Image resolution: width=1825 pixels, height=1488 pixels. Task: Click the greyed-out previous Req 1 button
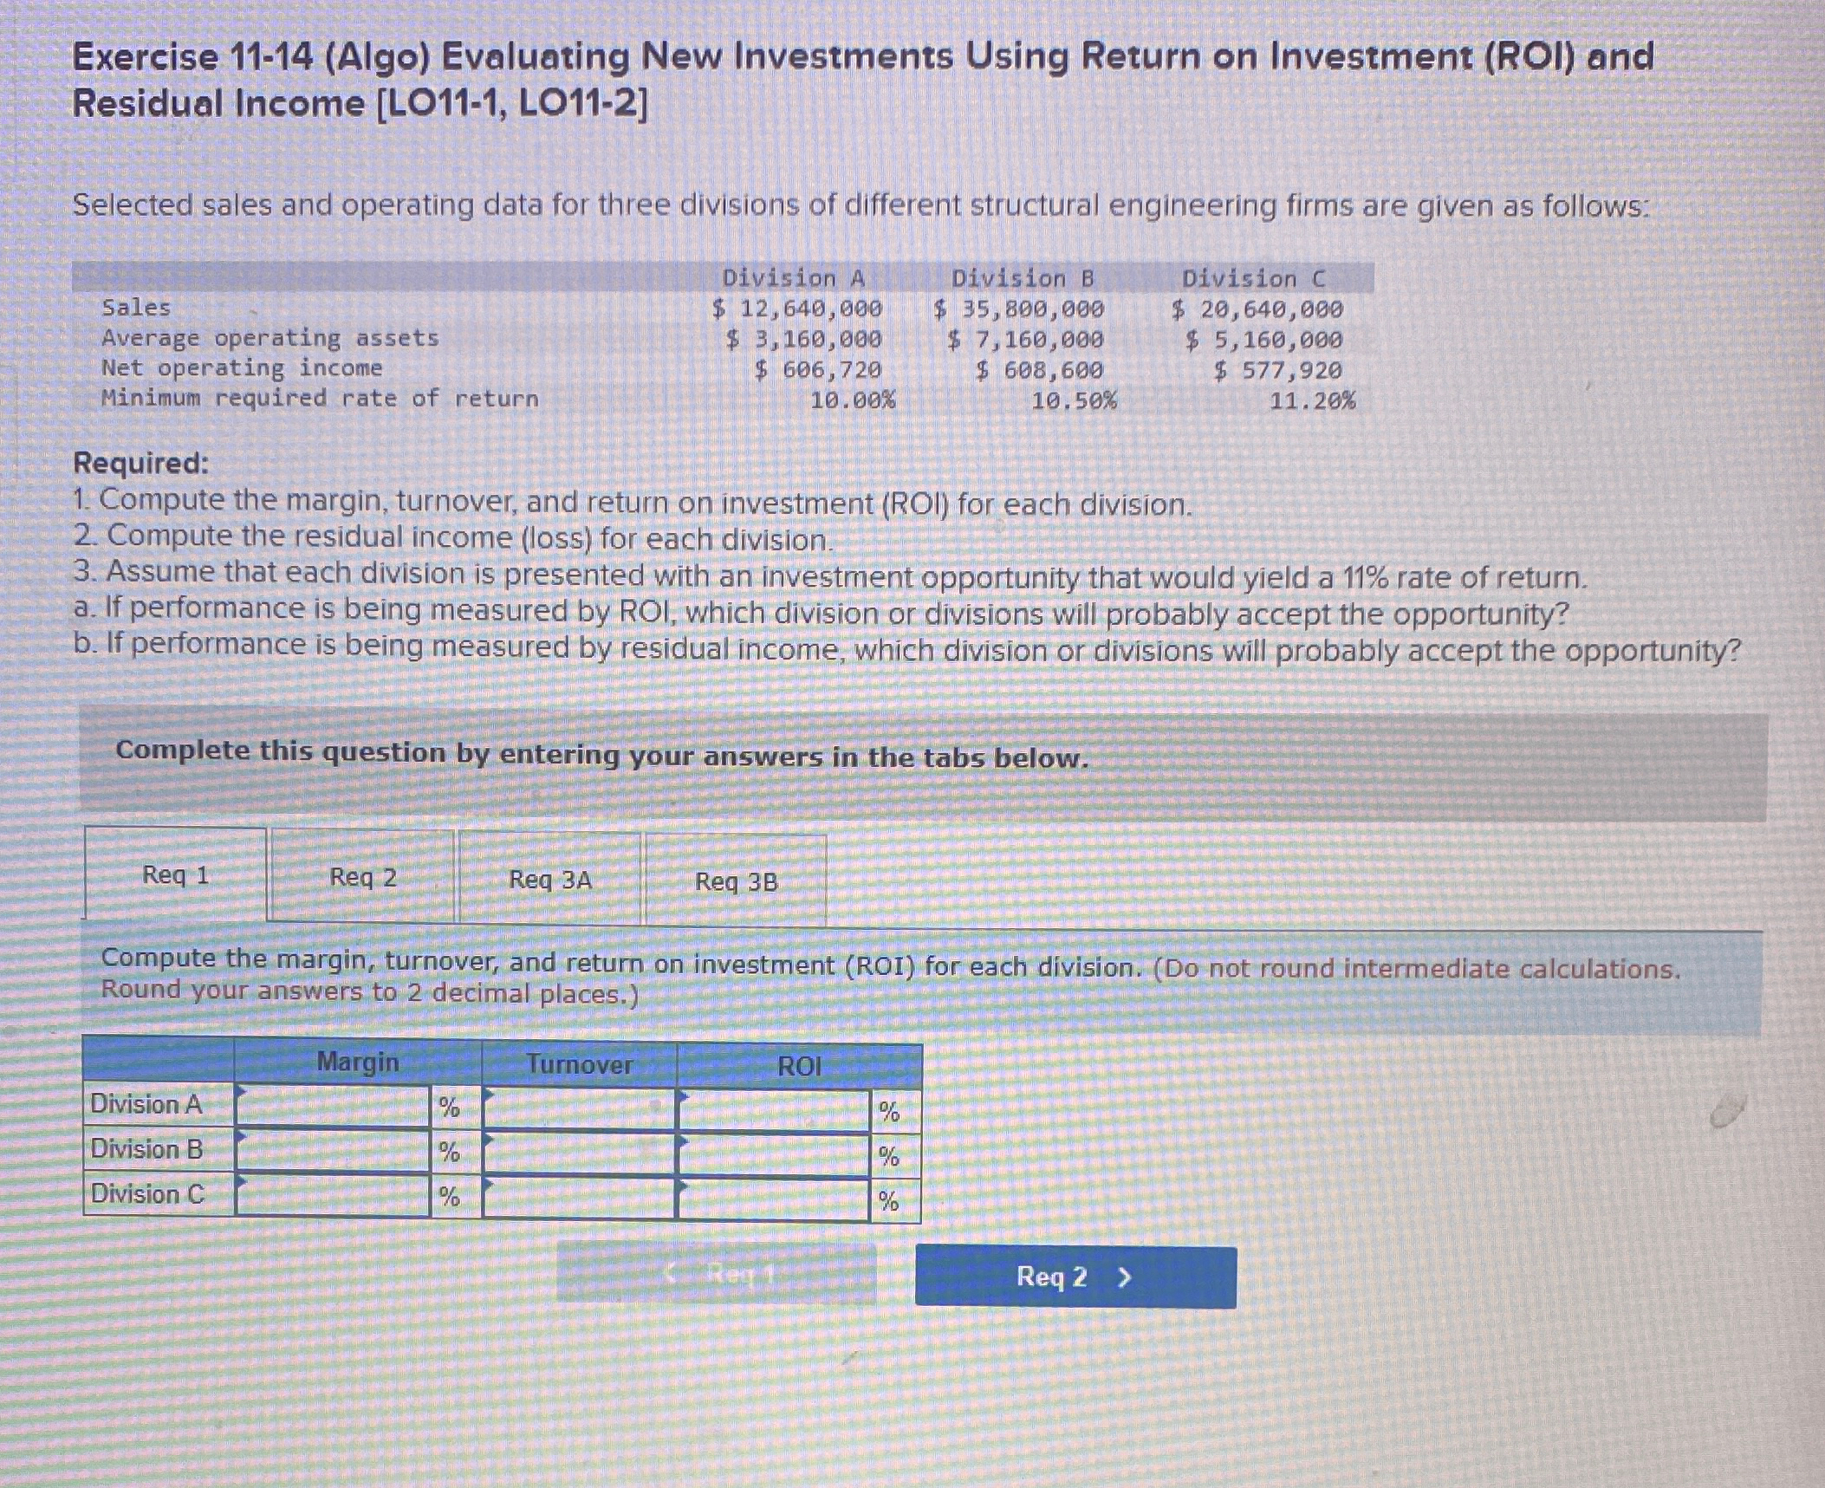click(x=716, y=1273)
